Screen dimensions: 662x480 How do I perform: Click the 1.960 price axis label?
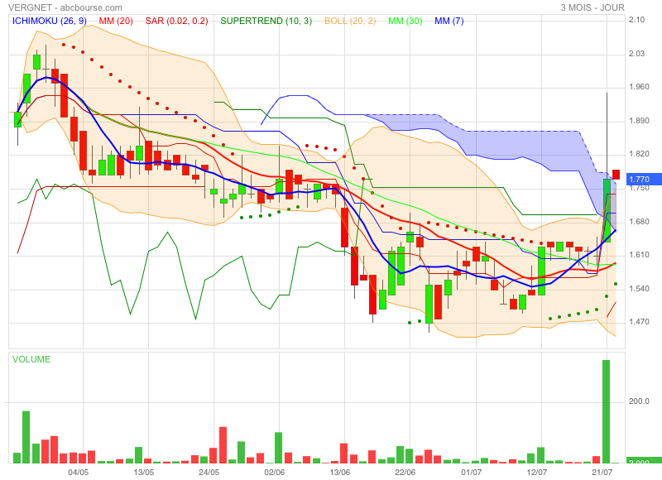(x=639, y=87)
